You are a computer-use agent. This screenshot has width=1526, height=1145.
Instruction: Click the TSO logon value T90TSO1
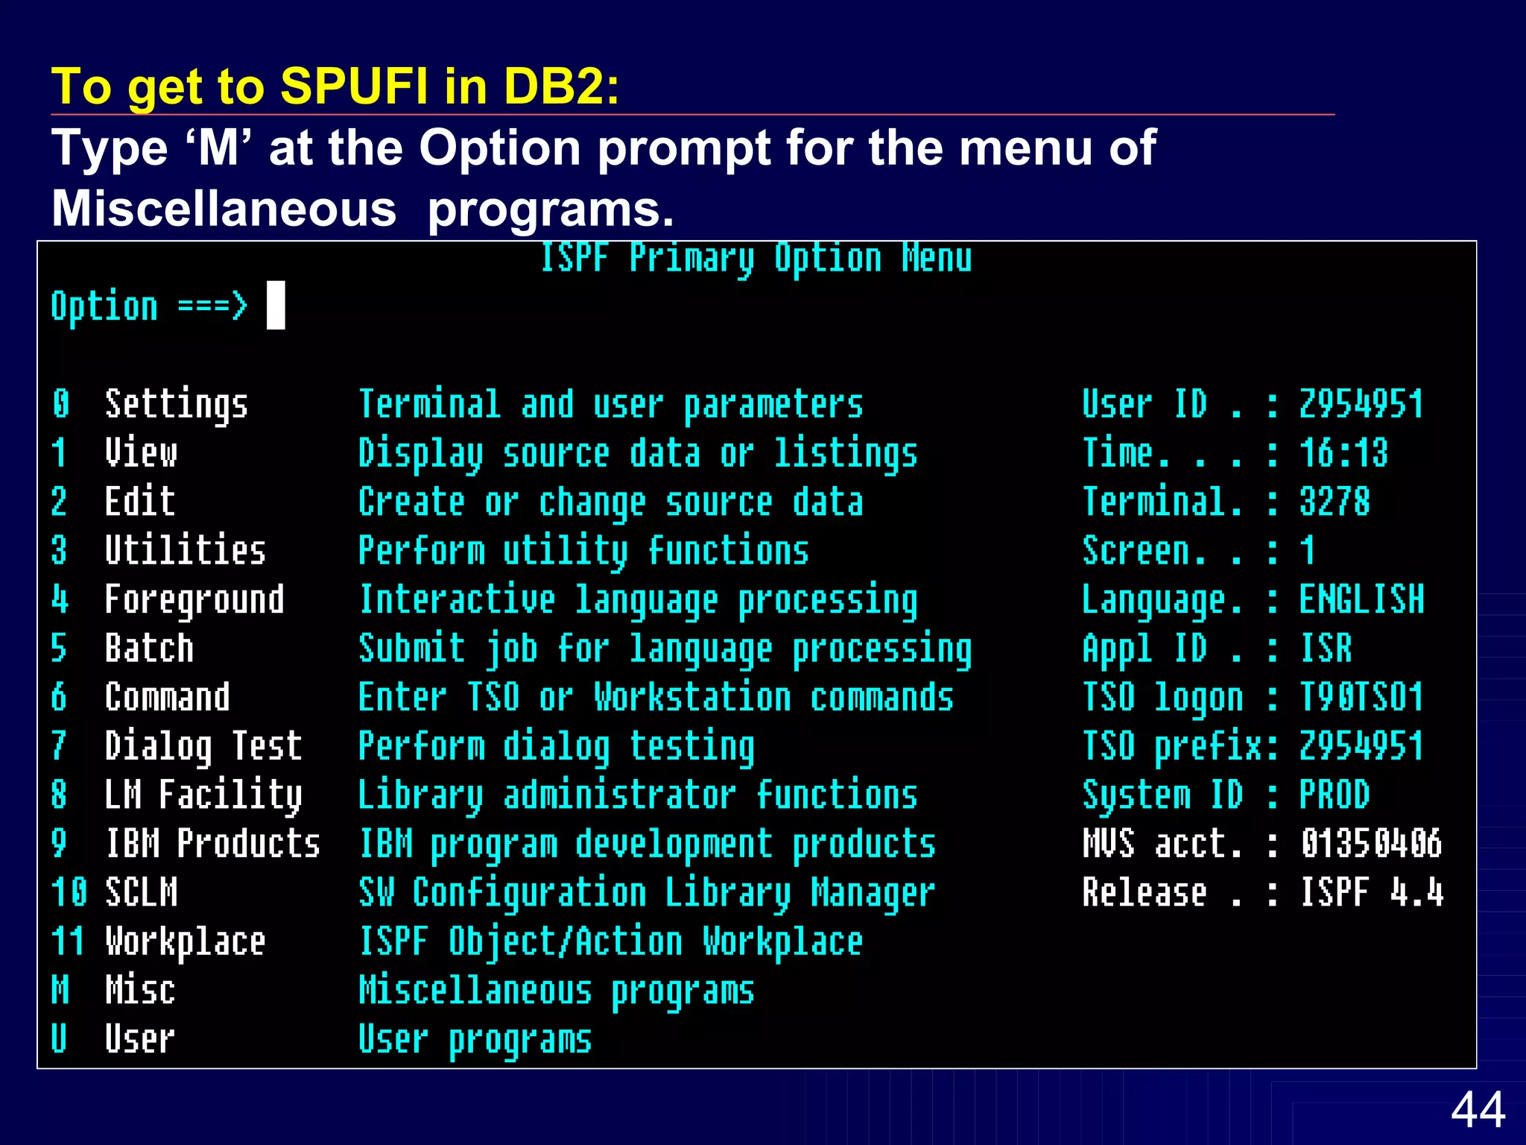(1361, 698)
